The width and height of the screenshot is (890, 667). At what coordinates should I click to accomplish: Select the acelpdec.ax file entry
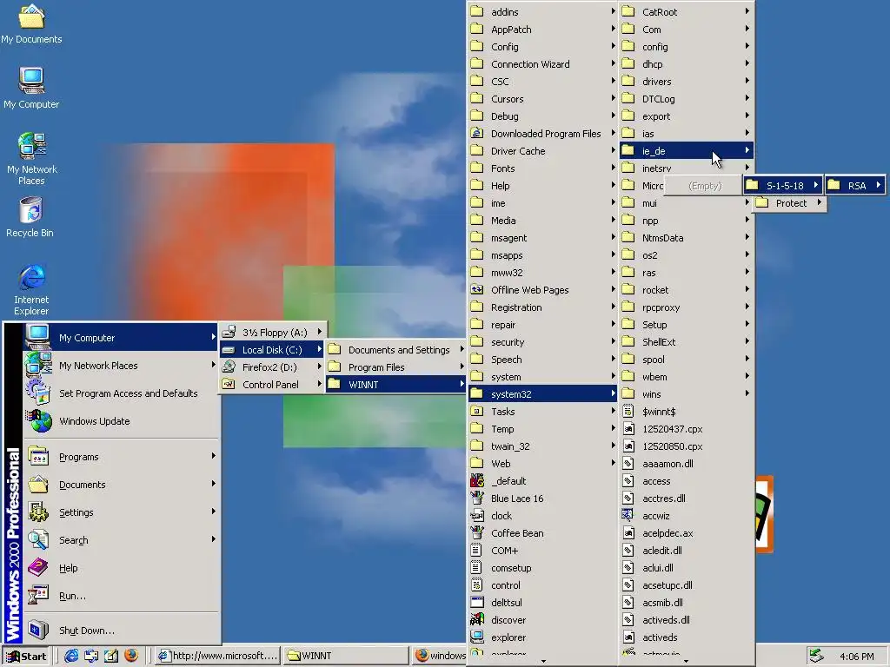coord(687,533)
